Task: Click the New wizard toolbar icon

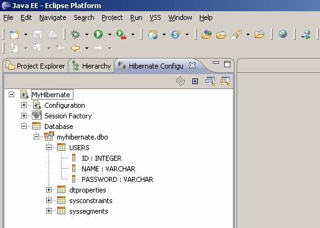Action: [x=14, y=34]
